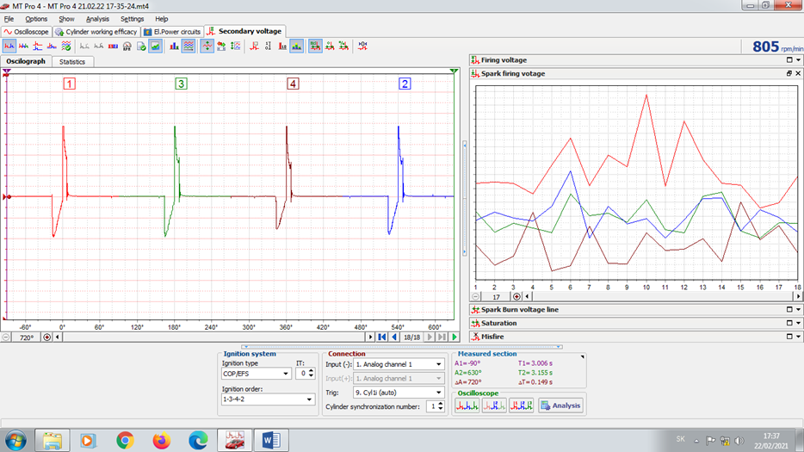
Task: Open the Ignition type dropdown
Action: [286, 374]
